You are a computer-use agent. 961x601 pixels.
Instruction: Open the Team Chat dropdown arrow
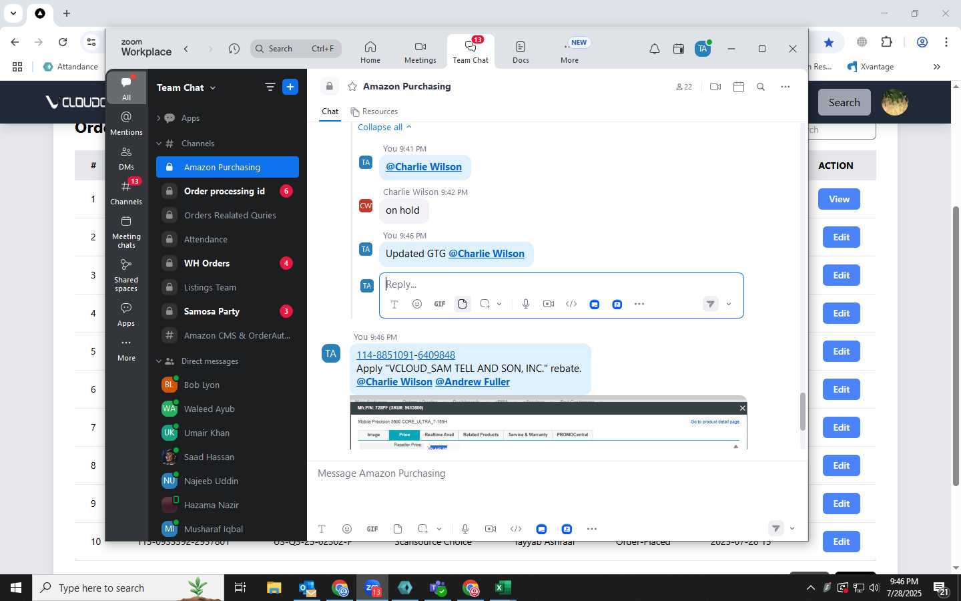tap(213, 87)
